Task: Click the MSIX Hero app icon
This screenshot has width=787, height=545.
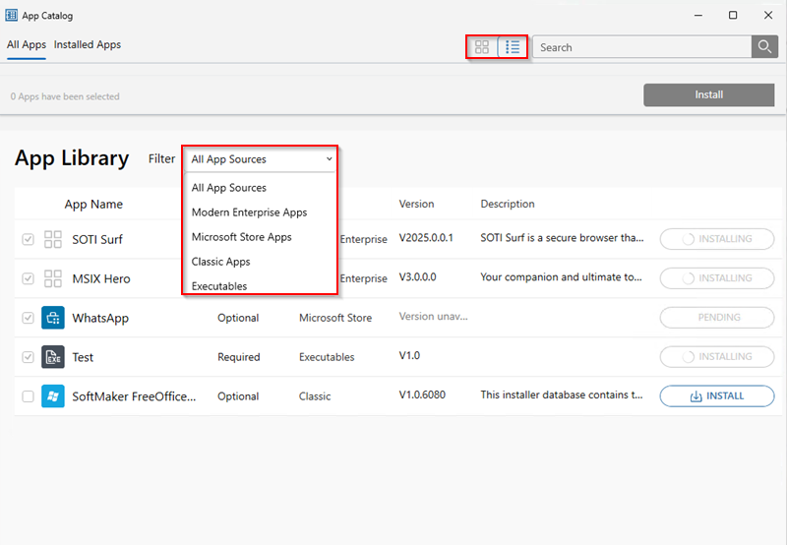Action: [x=53, y=278]
